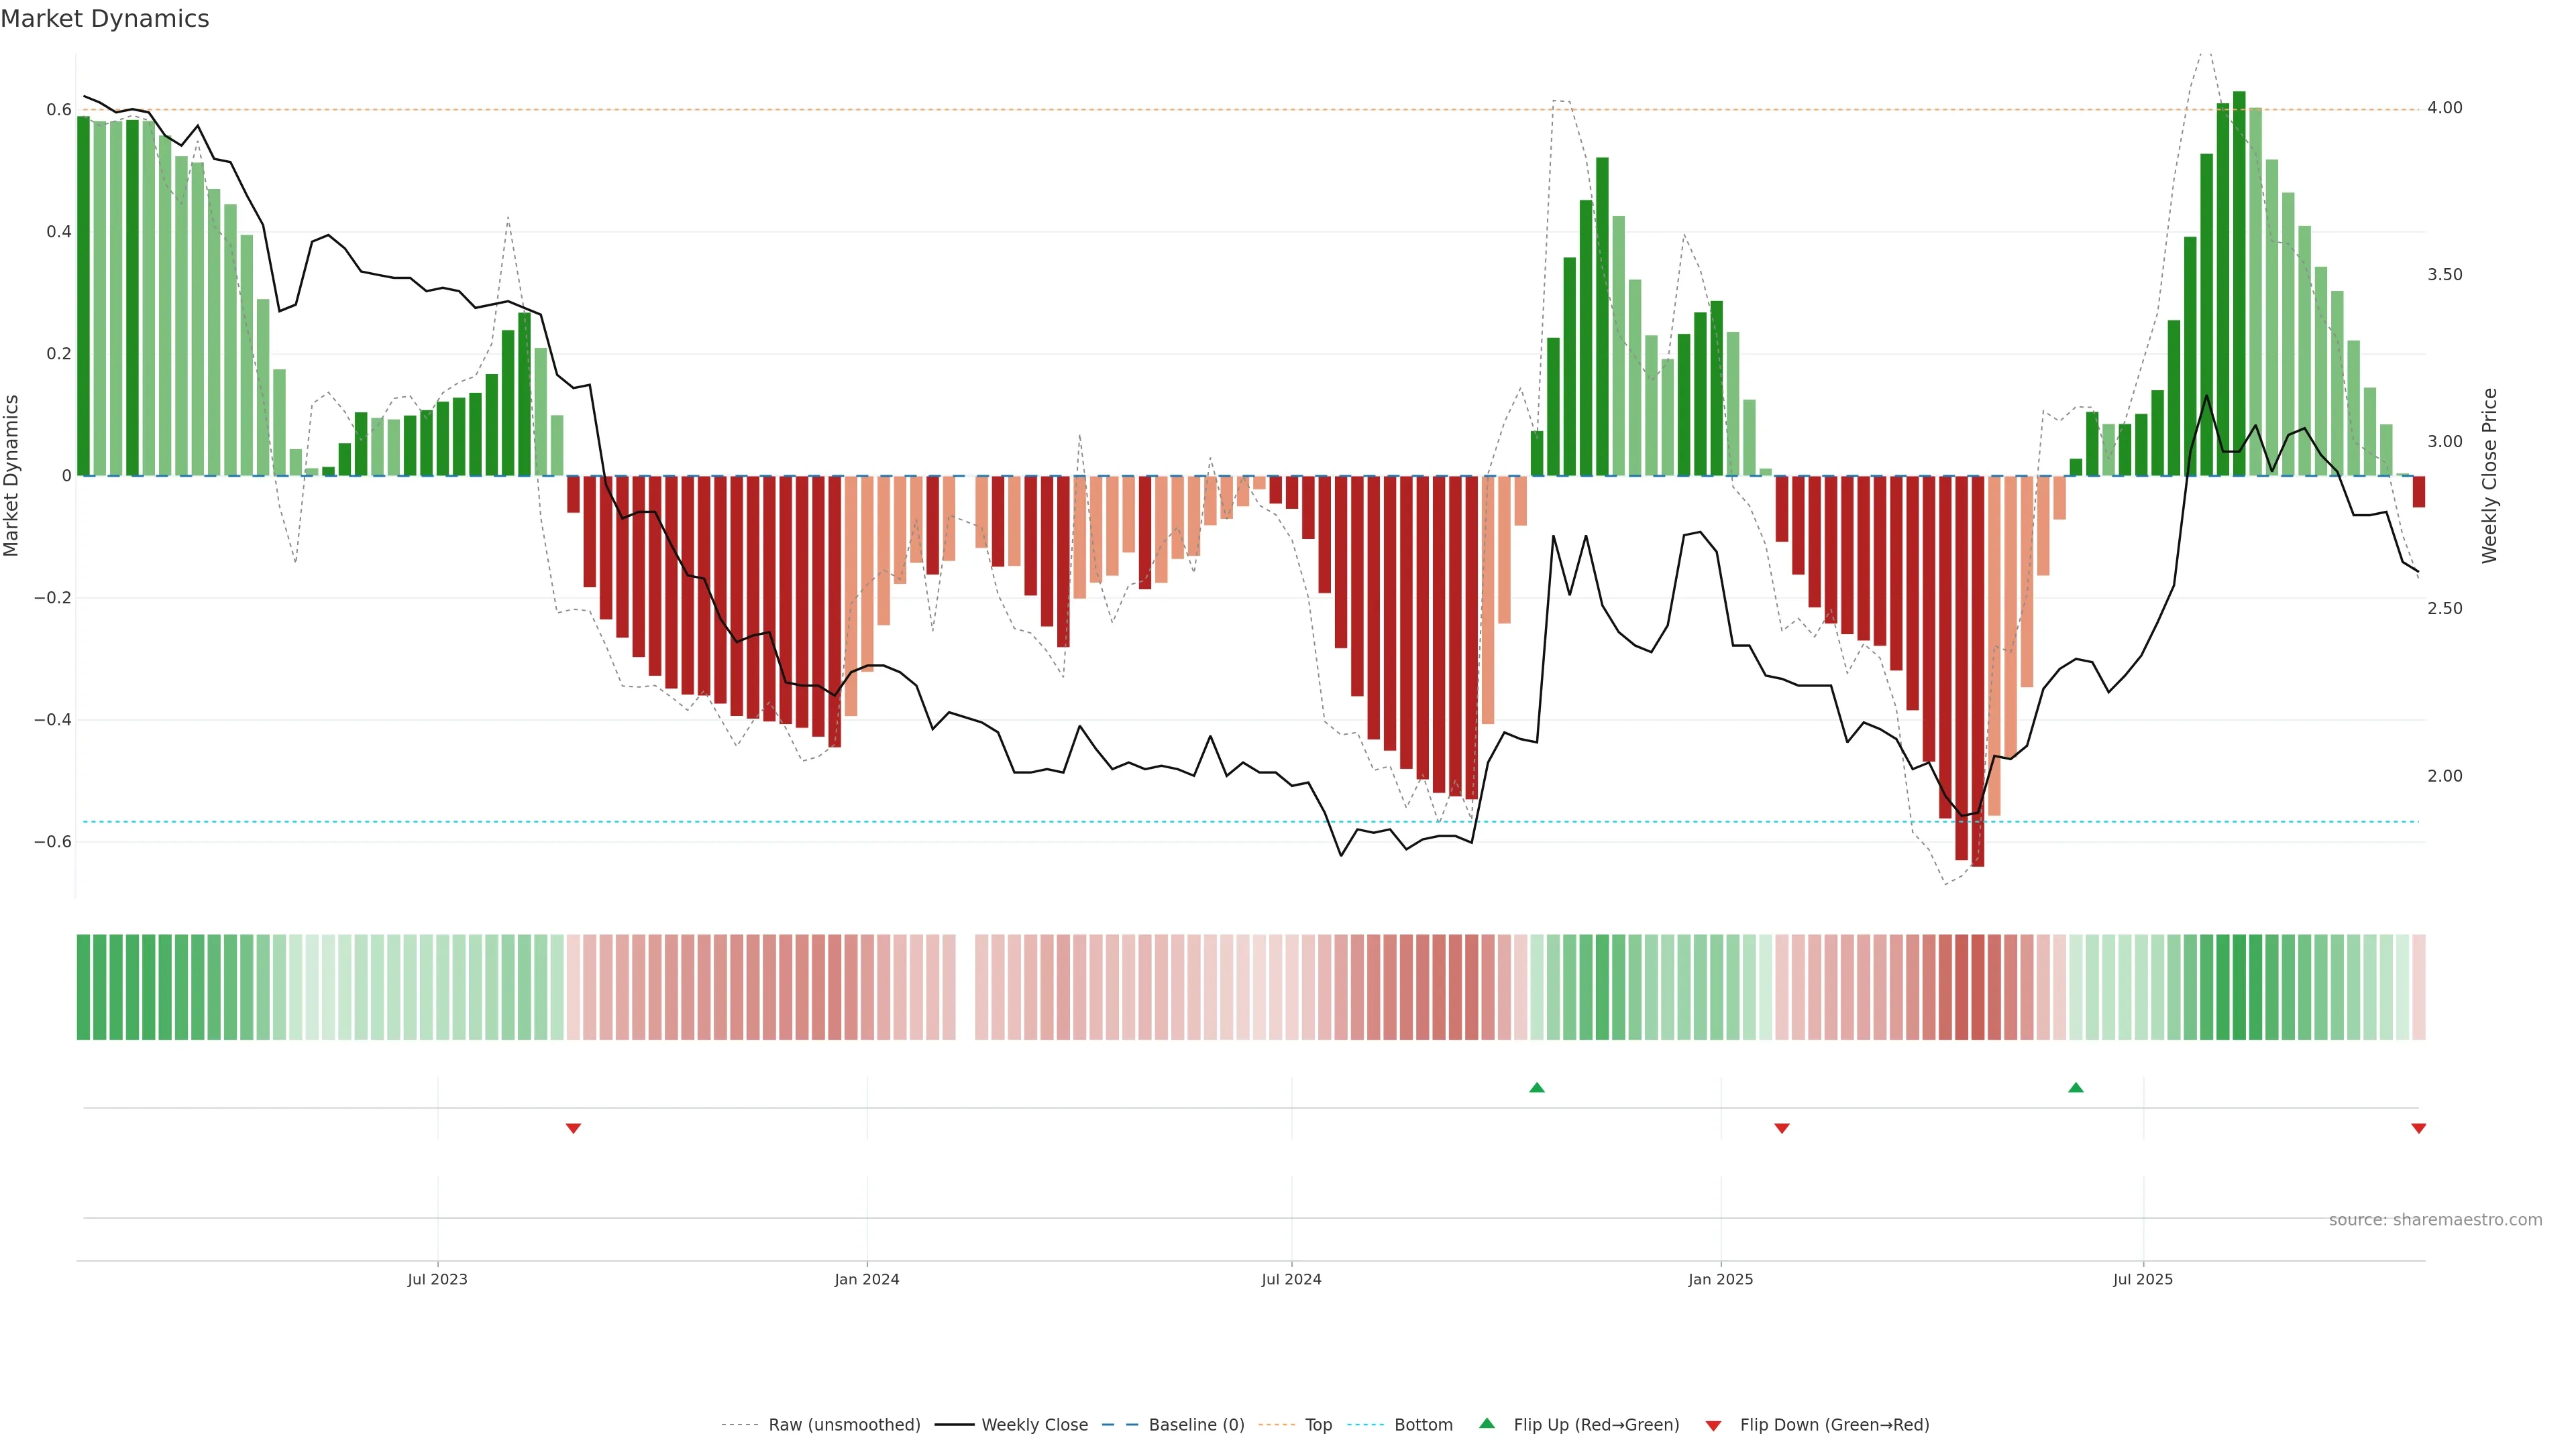Click the Jan 2025 x-axis label
The height and width of the screenshot is (1448, 2576).
pos(1720,1279)
